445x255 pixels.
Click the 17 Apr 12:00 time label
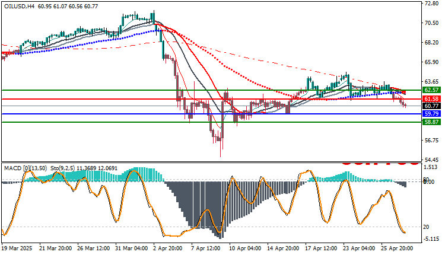[321, 248]
